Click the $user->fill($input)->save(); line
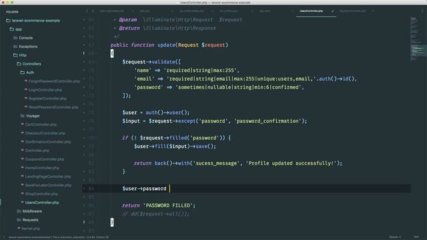Viewport: 427px width, 240px height. pyautogui.click(x=175, y=147)
